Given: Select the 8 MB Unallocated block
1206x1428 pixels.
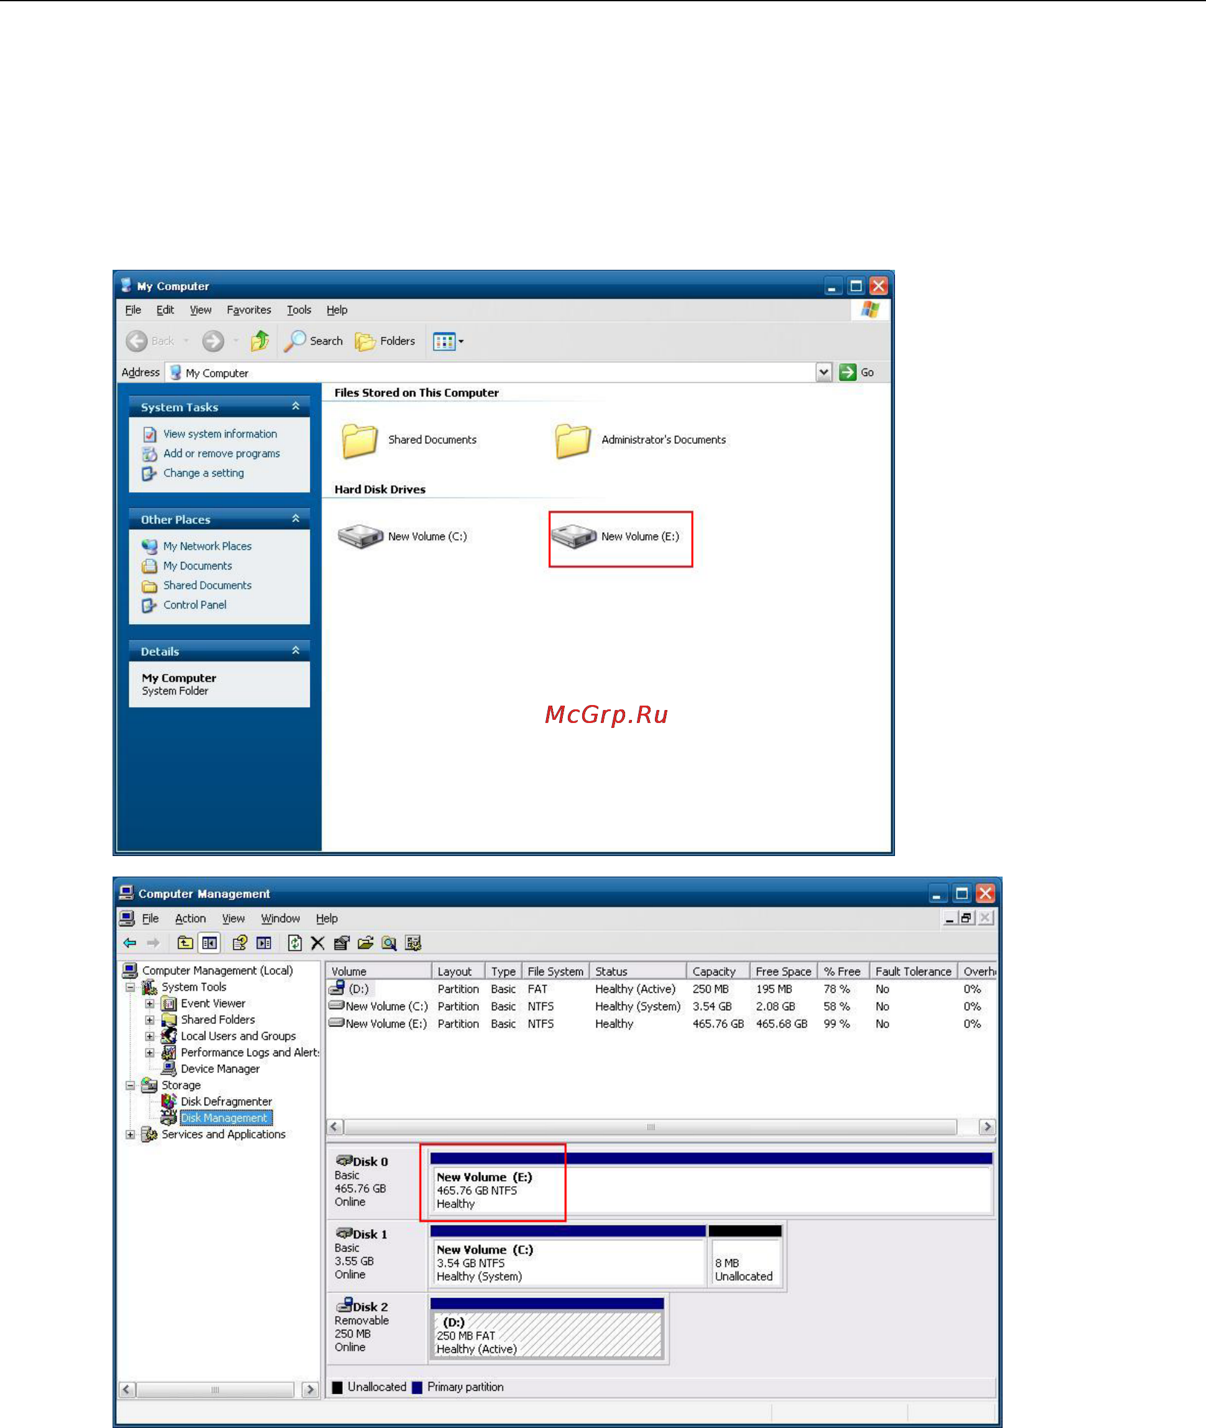Looking at the screenshot, I should pyautogui.click(x=745, y=1256).
